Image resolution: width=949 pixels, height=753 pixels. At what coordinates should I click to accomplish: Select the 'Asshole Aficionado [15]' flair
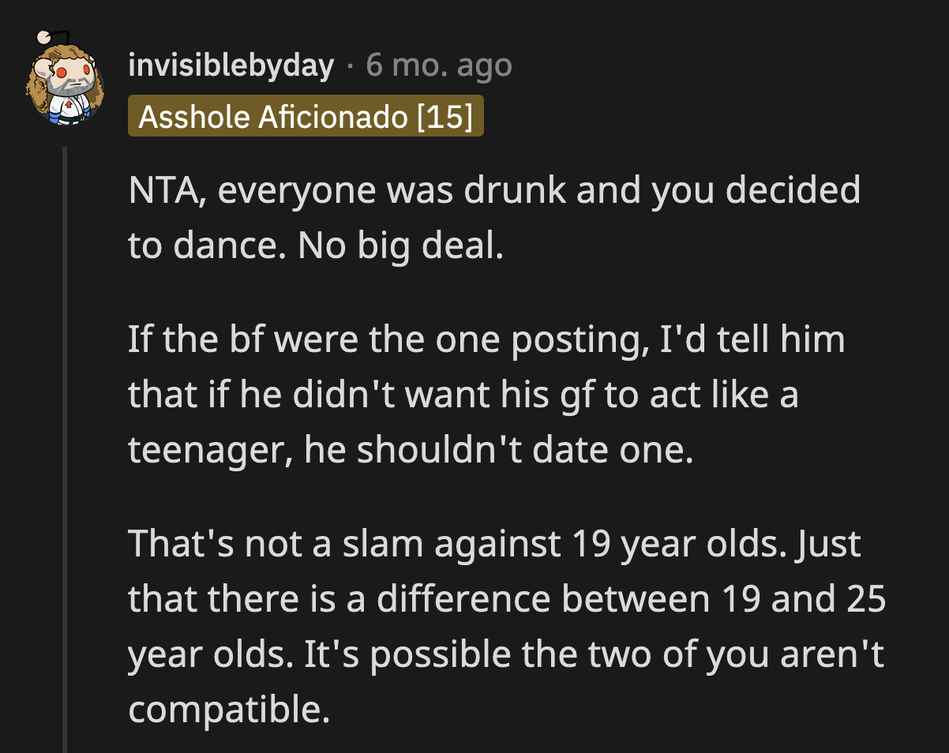coord(307,116)
